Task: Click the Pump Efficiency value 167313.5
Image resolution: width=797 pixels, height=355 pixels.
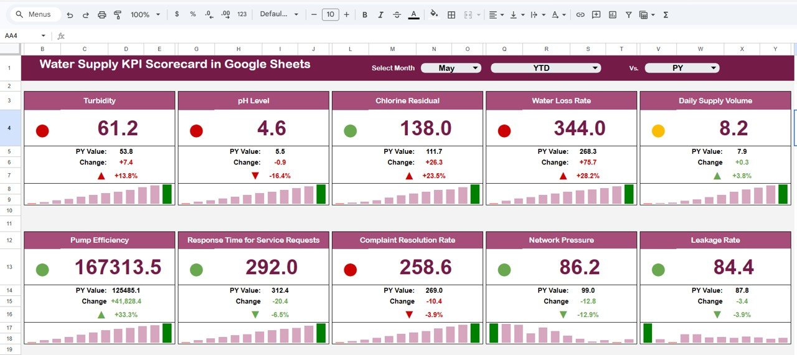Action: 118,267
